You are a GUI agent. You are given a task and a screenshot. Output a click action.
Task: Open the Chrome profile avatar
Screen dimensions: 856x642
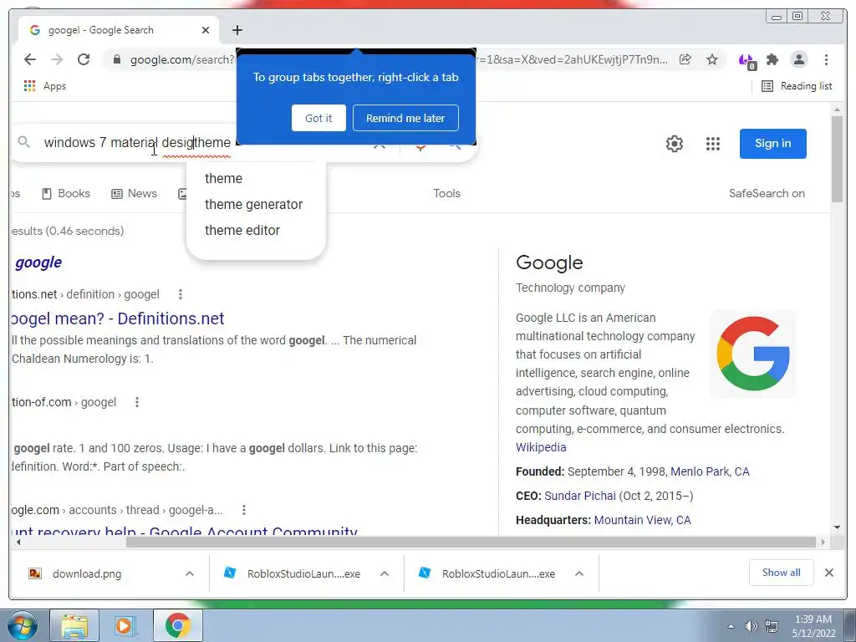[x=798, y=59]
